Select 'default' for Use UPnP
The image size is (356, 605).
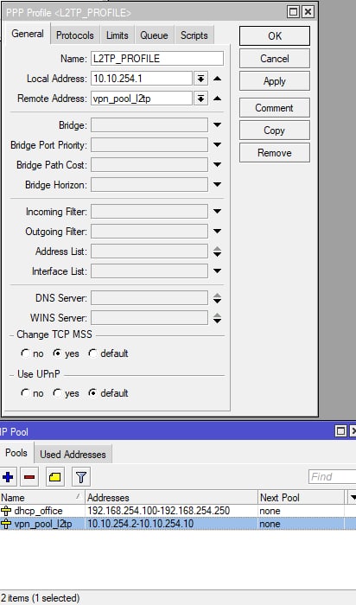click(92, 393)
